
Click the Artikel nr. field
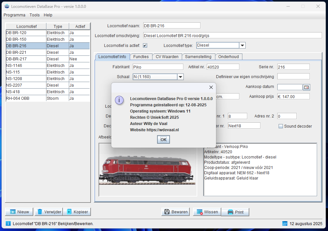(223, 67)
